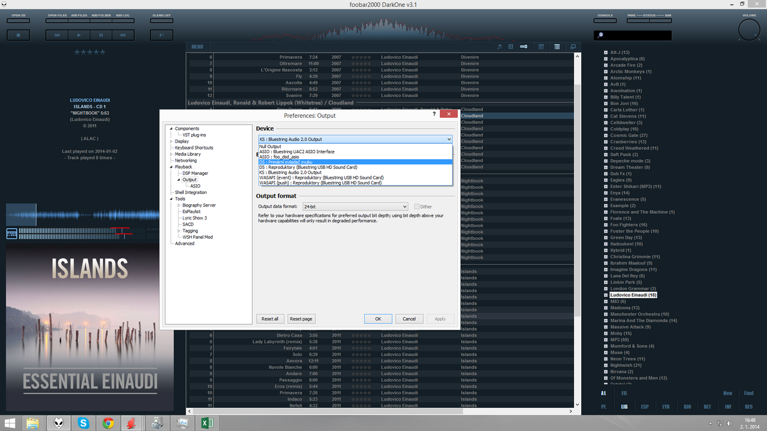767x431 pixels.
Task: Click the import icon above the playlist
Action: pos(511,47)
